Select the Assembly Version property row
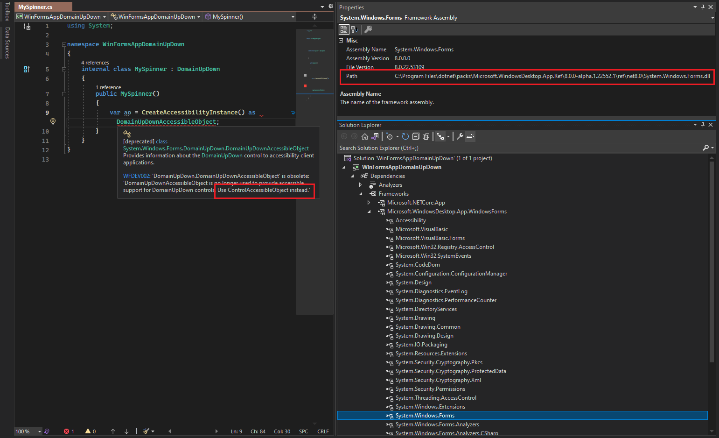Image resolution: width=719 pixels, height=438 pixels. pos(527,58)
